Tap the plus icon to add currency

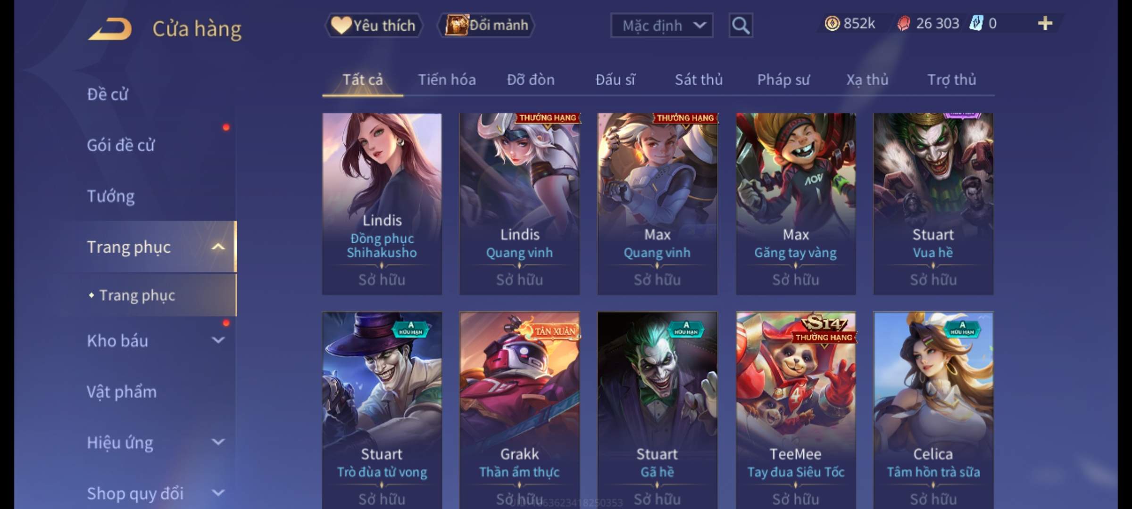1045,23
